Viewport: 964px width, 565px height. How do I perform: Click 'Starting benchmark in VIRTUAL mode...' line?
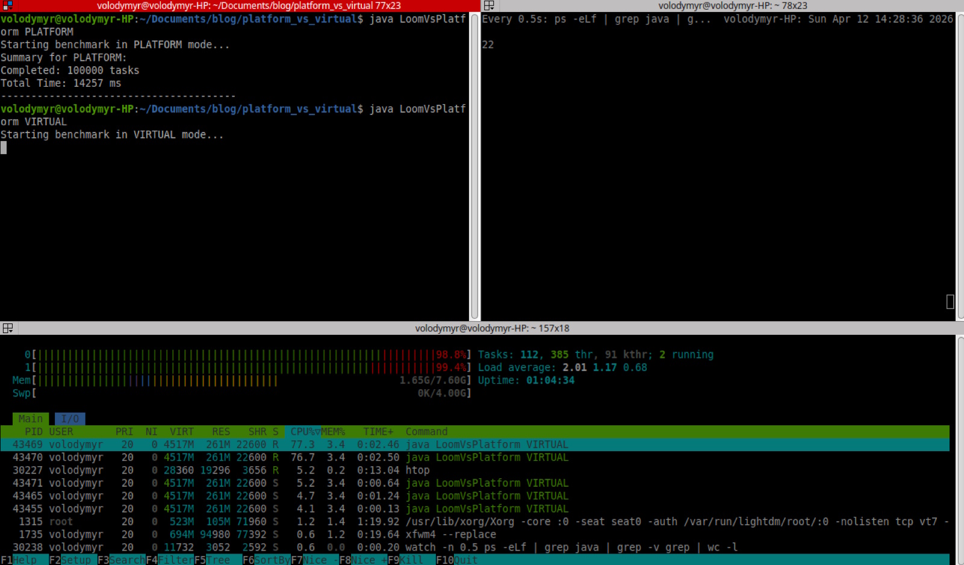point(112,135)
